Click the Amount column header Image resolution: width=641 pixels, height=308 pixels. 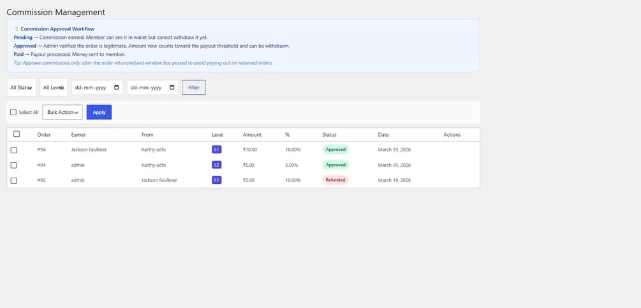click(x=252, y=135)
